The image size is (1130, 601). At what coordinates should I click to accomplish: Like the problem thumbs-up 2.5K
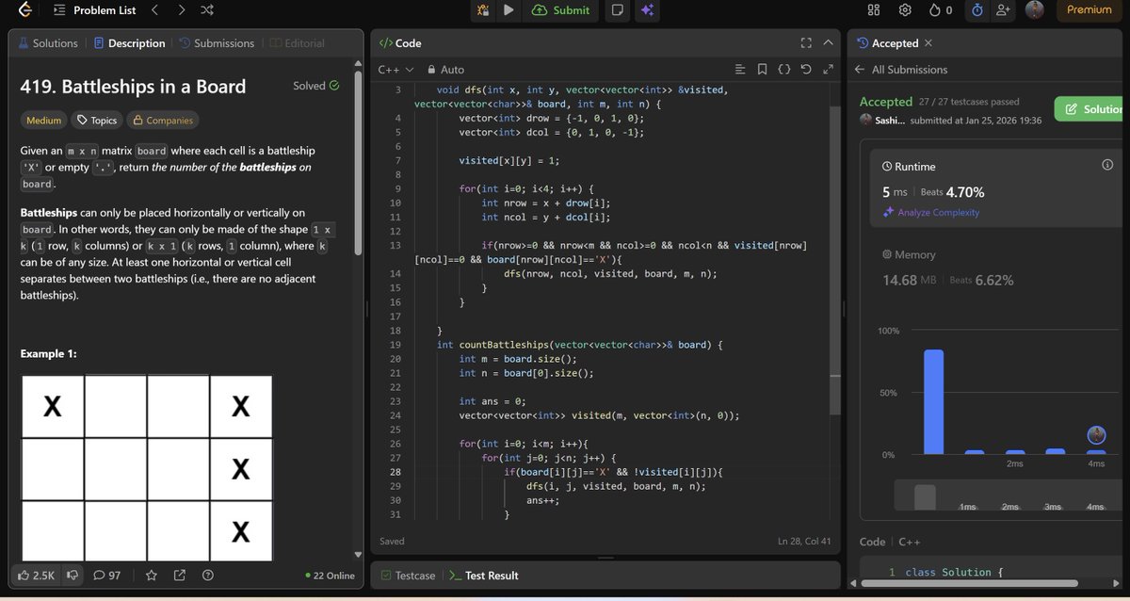37,575
